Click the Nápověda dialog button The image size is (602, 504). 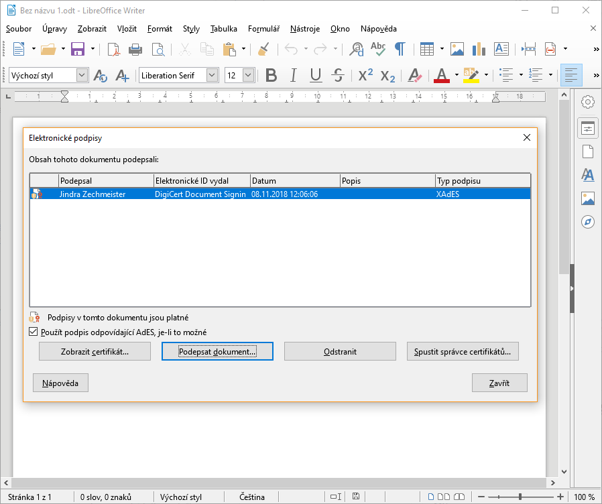pos(60,383)
